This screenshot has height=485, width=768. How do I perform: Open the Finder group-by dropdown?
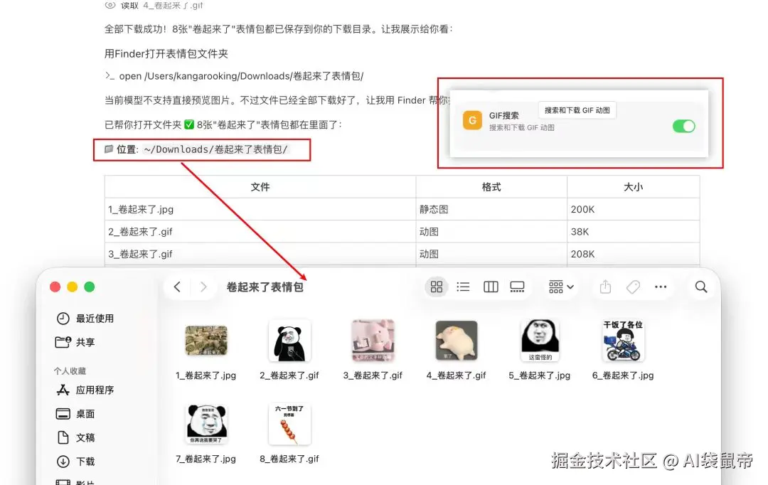pyautogui.click(x=561, y=287)
